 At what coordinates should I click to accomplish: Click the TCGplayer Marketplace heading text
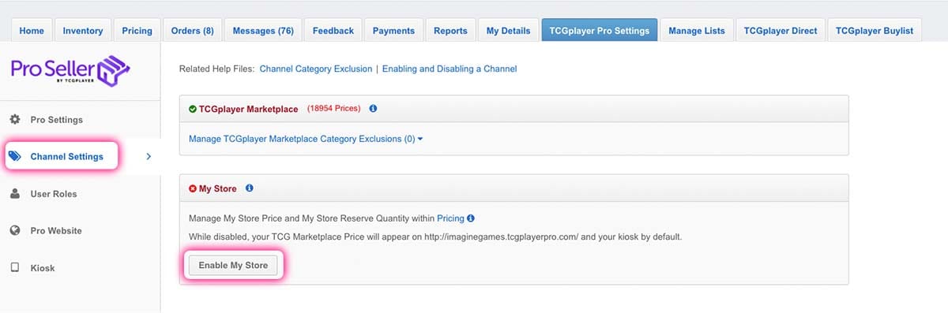click(x=249, y=109)
